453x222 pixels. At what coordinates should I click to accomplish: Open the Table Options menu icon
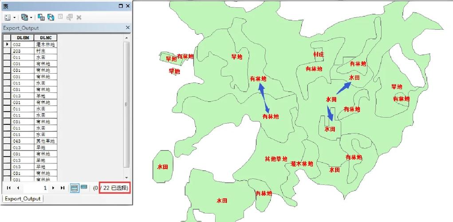click(8, 17)
